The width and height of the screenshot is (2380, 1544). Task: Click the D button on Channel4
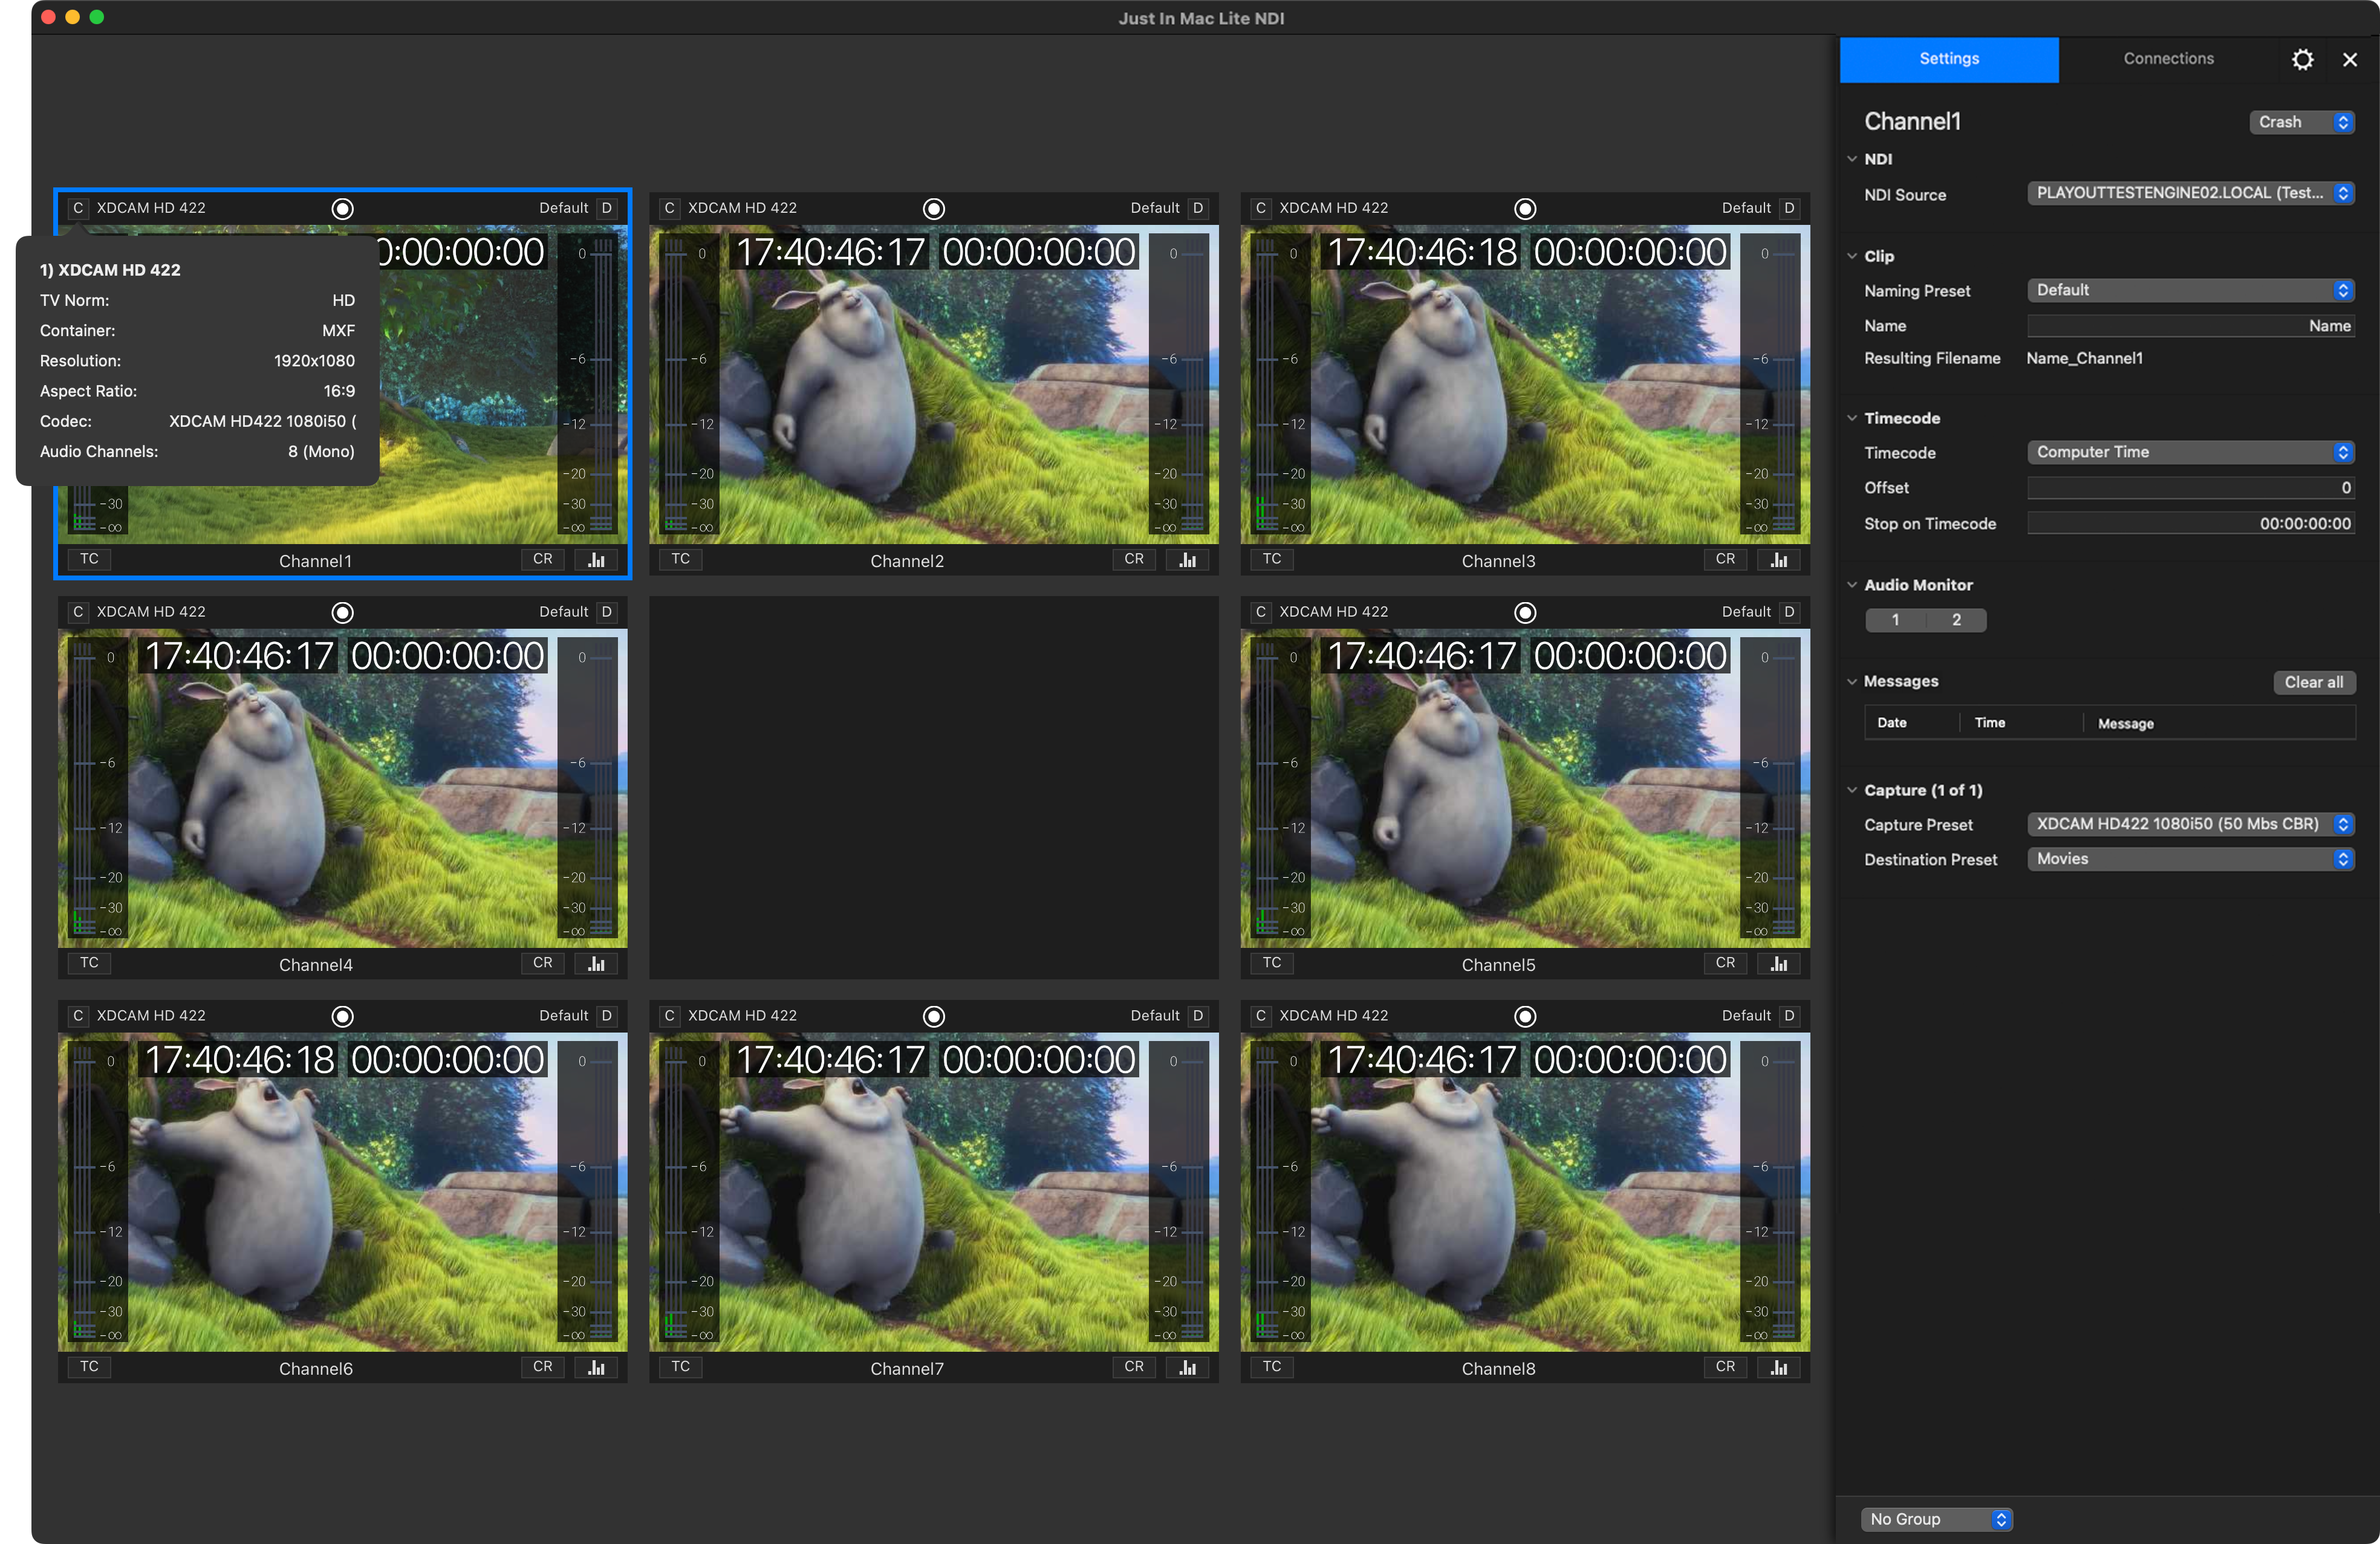606,612
